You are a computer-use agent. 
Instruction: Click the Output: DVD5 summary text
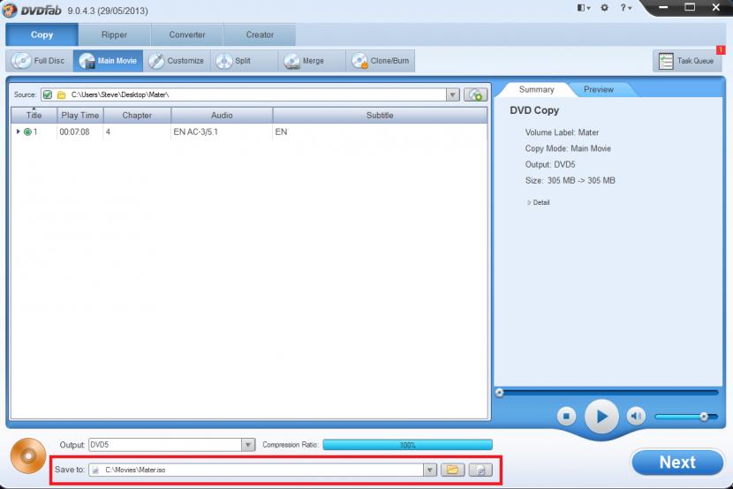549,164
